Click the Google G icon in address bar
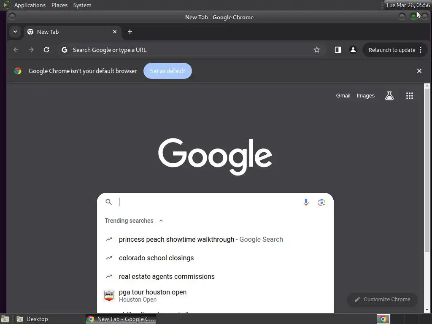This screenshot has height=324, width=432. point(65,50)
